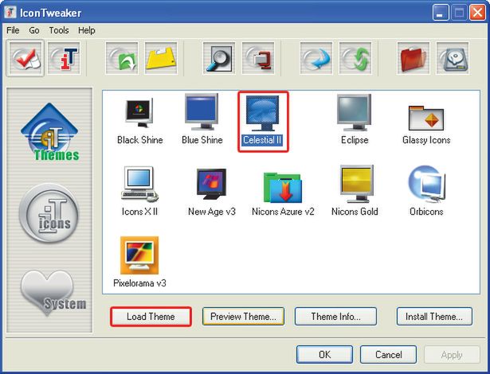Click the magnifying glass preview toolbar icon
The width and height of the screenshot is (490, 374).
pyautogui.click(x=219, y=58)
